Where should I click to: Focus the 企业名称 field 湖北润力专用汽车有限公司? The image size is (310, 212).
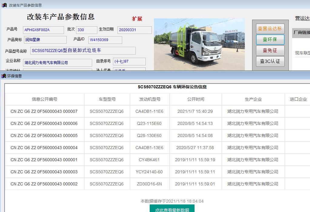click(58, 63)
